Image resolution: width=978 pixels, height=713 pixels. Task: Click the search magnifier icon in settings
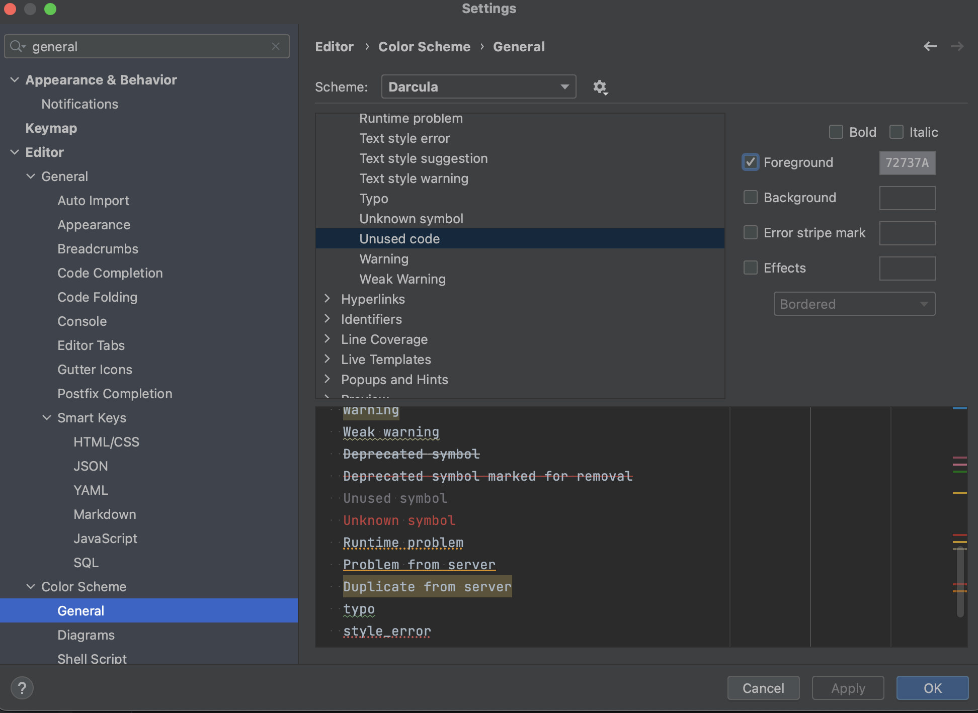tap(17, 46)
